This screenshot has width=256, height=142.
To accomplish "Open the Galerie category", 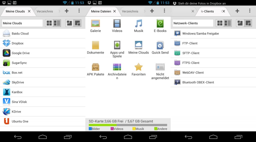I will pos(95,26).
